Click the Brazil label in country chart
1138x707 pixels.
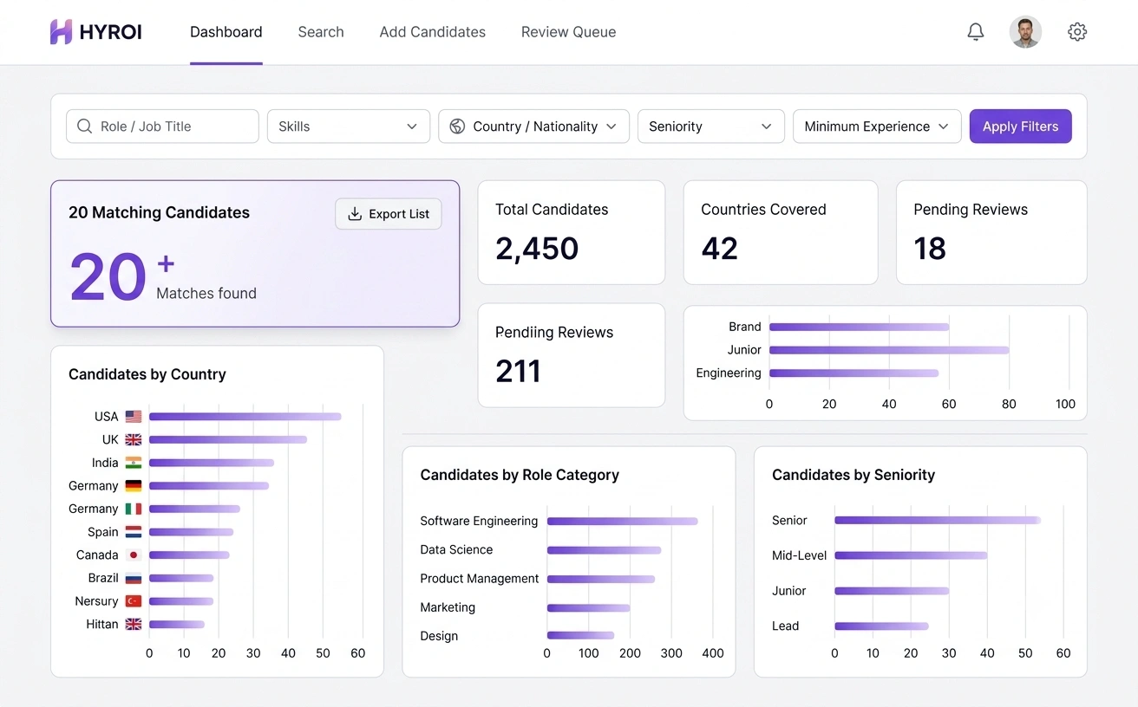point(103,578)
